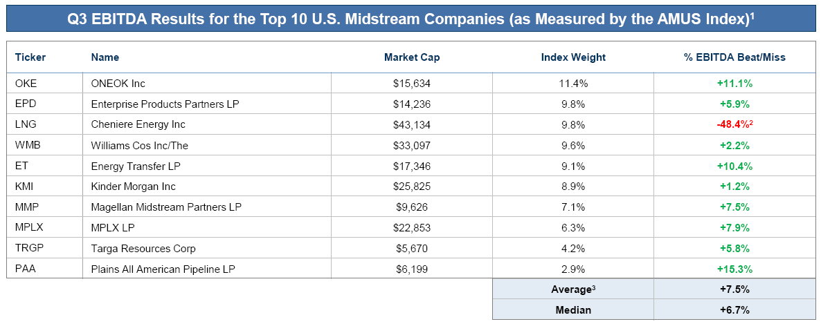The height and width of the screenshot is (324, 821).
Task: Select ONEOK's +11.1% EBITDA beat value
Action: [x=734, y=84]
